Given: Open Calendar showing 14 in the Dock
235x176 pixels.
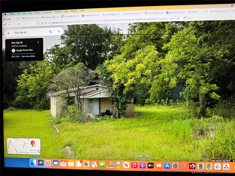Looking at the screenshot, I should pyautogui.click(x=63, y=163).
